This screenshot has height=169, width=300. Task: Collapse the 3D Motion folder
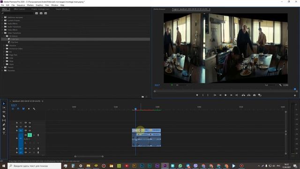tap(4, 36)
